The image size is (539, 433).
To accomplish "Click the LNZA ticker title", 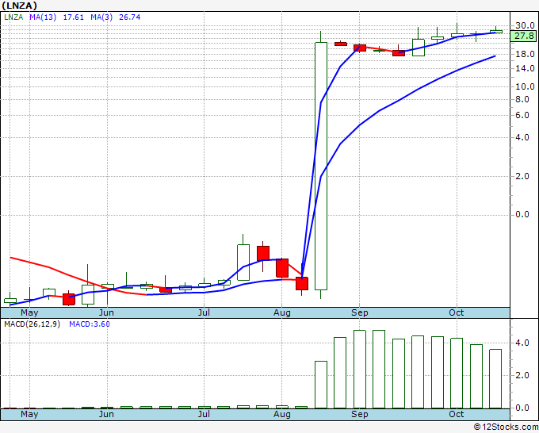I will [x=19, y=6].
